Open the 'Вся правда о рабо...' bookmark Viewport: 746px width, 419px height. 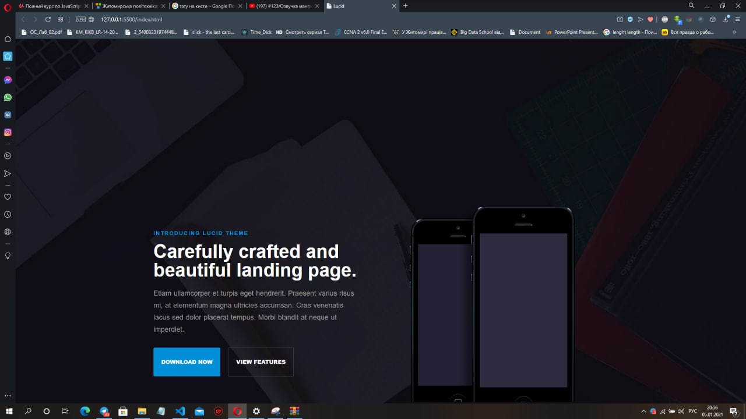coord(688,32)
